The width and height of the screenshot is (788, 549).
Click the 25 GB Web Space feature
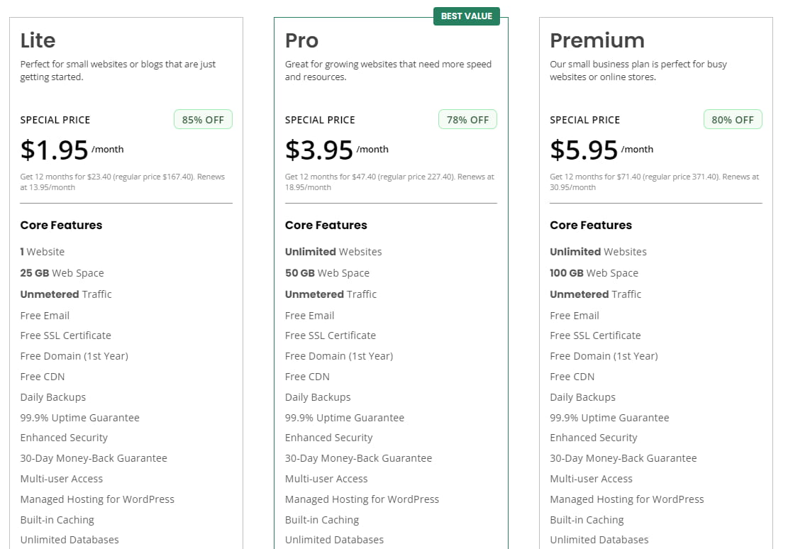pyautogui.click(x=62, y=273)
